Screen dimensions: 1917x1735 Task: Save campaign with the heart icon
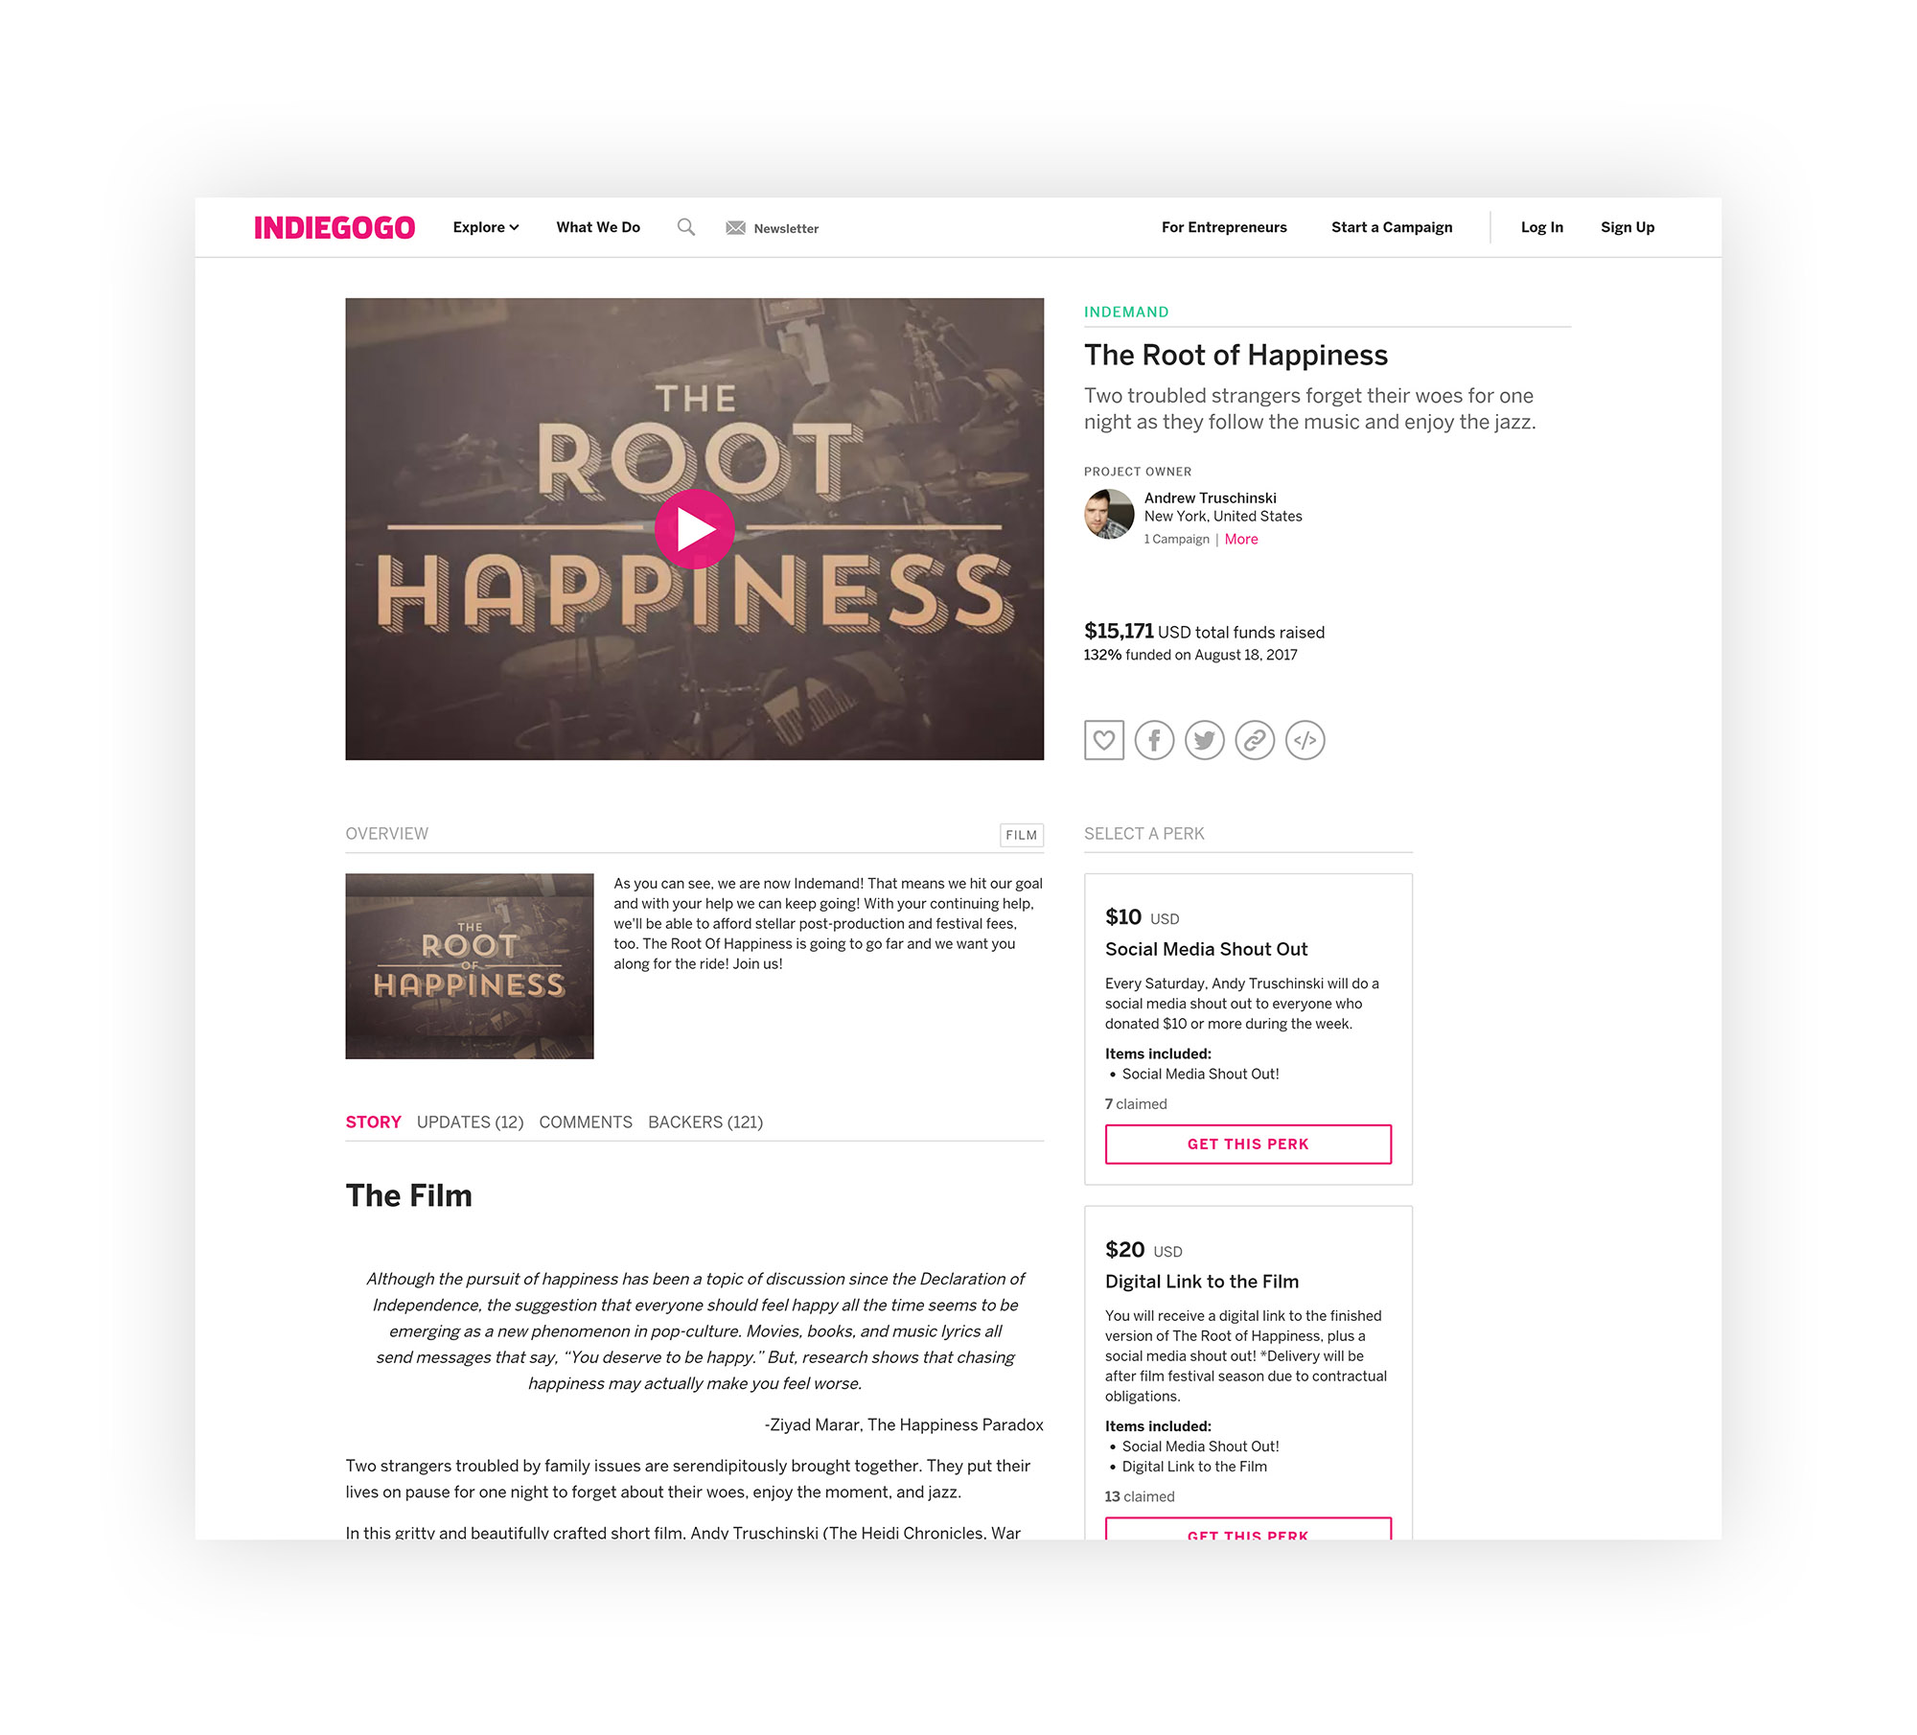pyautogui.click(x=1104, y=740)
